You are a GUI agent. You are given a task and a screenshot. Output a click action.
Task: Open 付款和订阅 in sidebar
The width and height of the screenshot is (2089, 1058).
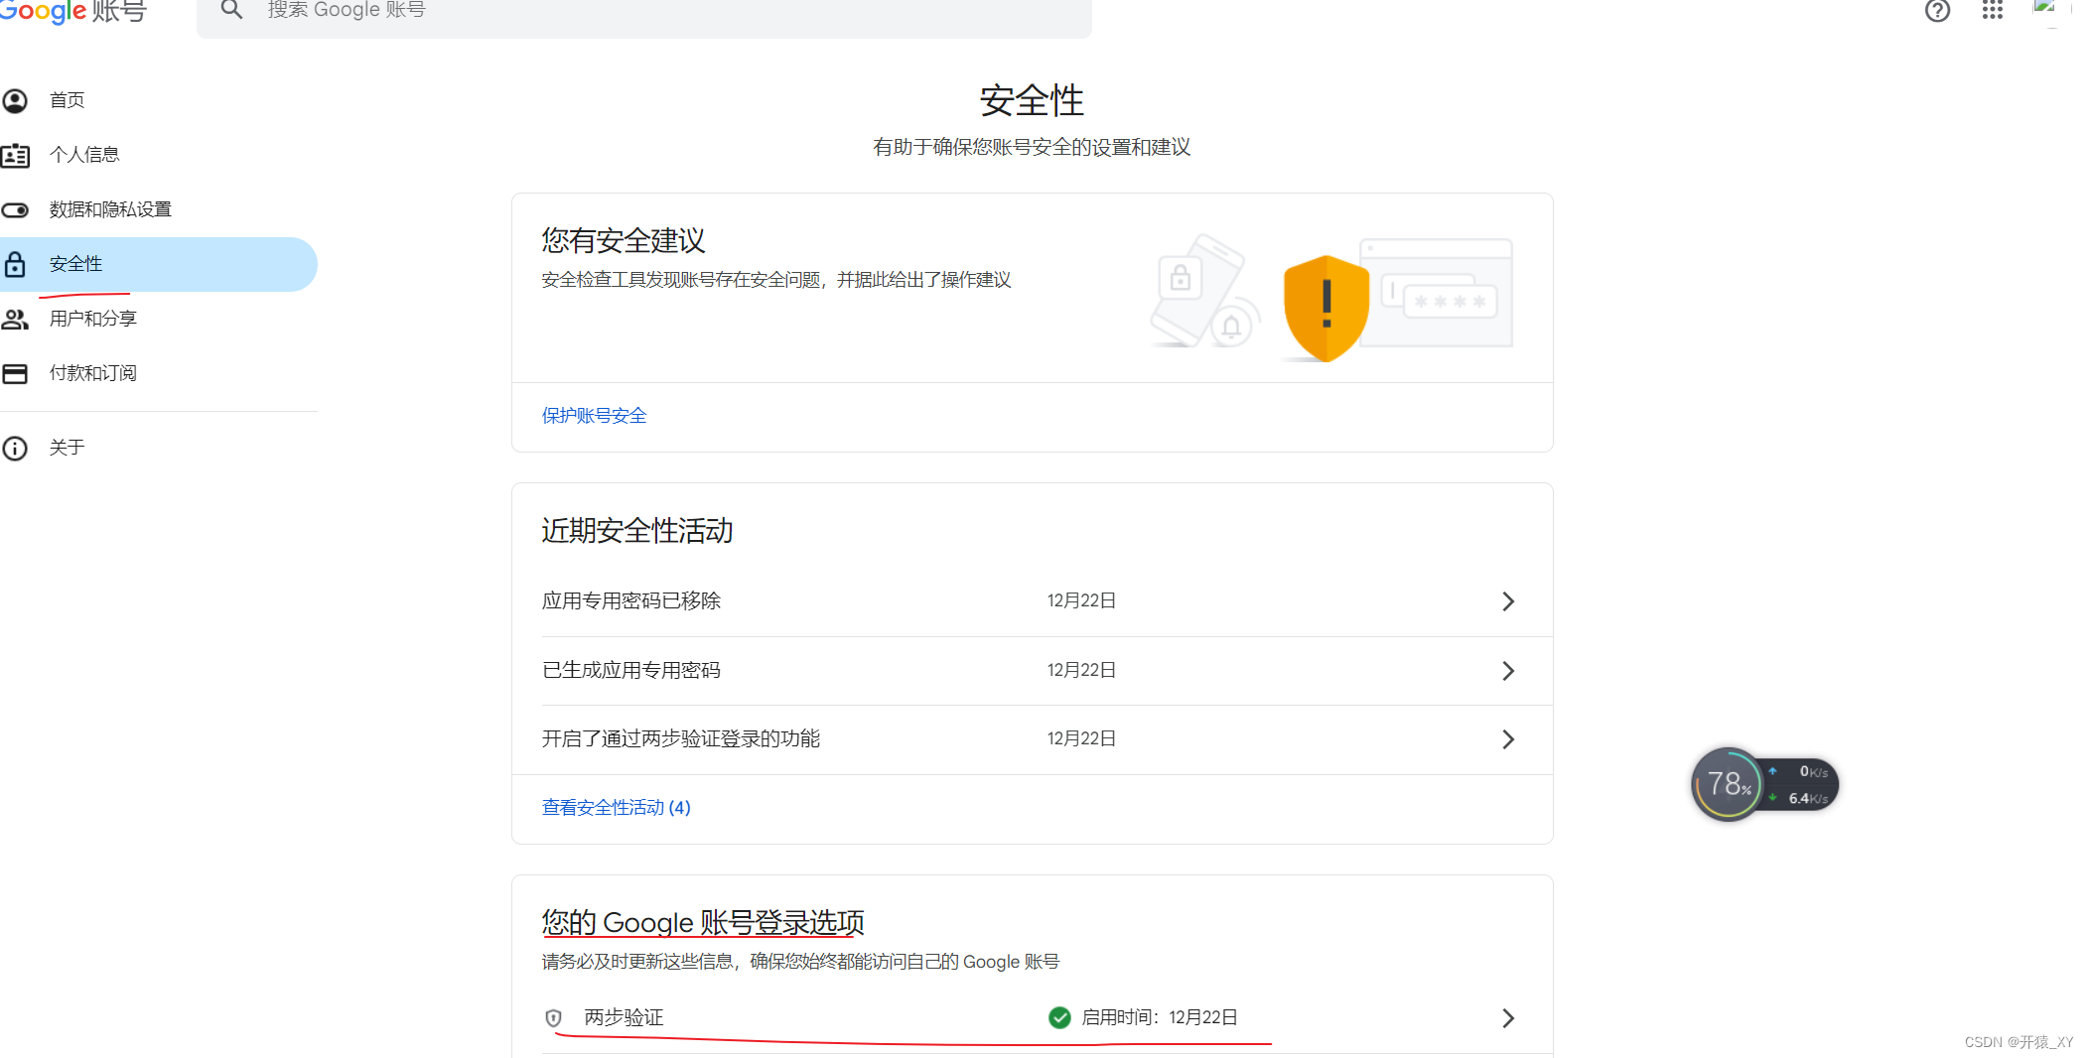159,373
